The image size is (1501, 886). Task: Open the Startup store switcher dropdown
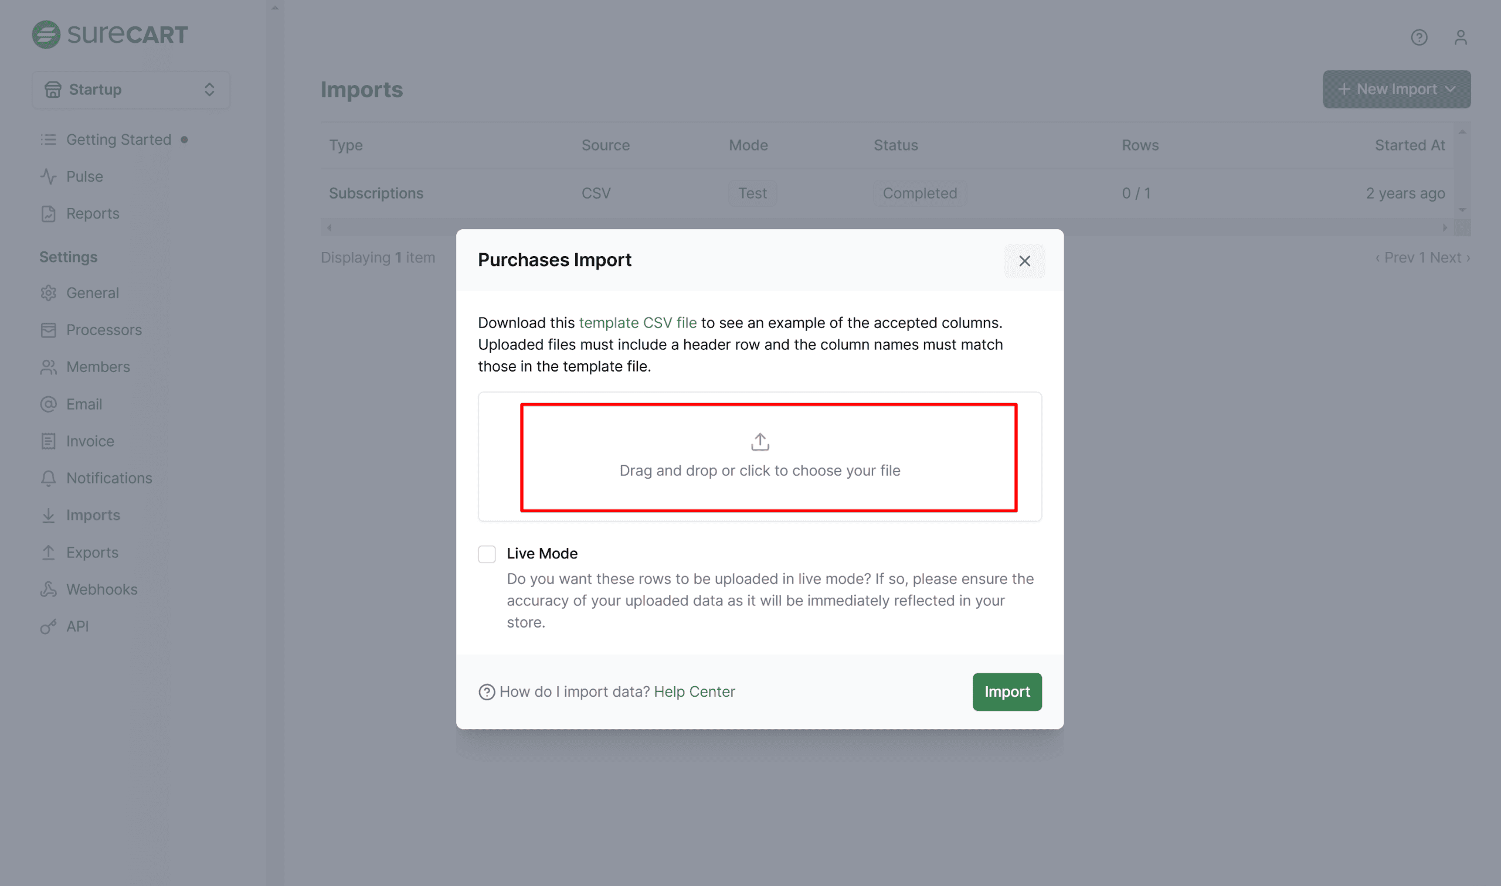coord(131,90)
